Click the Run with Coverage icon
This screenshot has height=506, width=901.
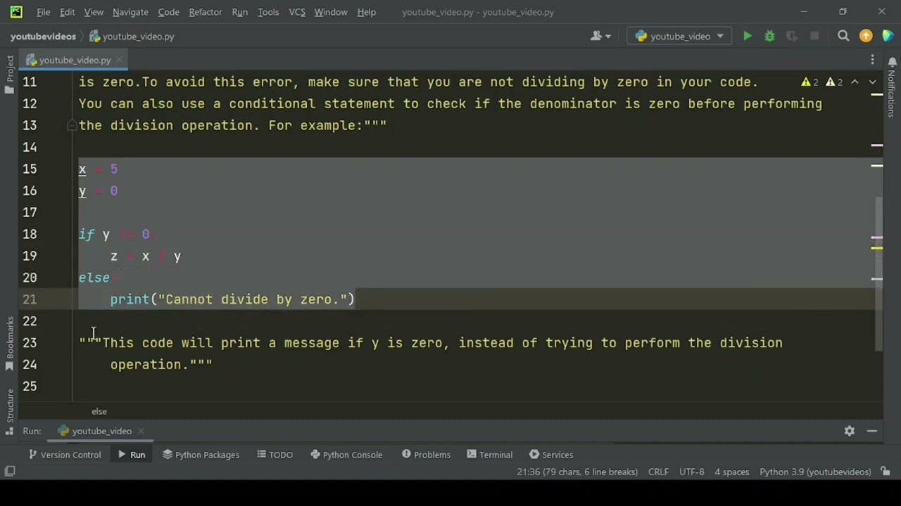pyautogui.click(x=792, y=36)
